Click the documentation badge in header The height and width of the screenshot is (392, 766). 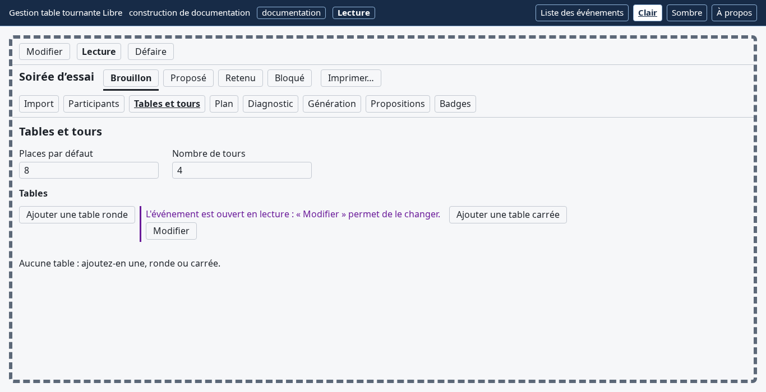click(291, 13)
